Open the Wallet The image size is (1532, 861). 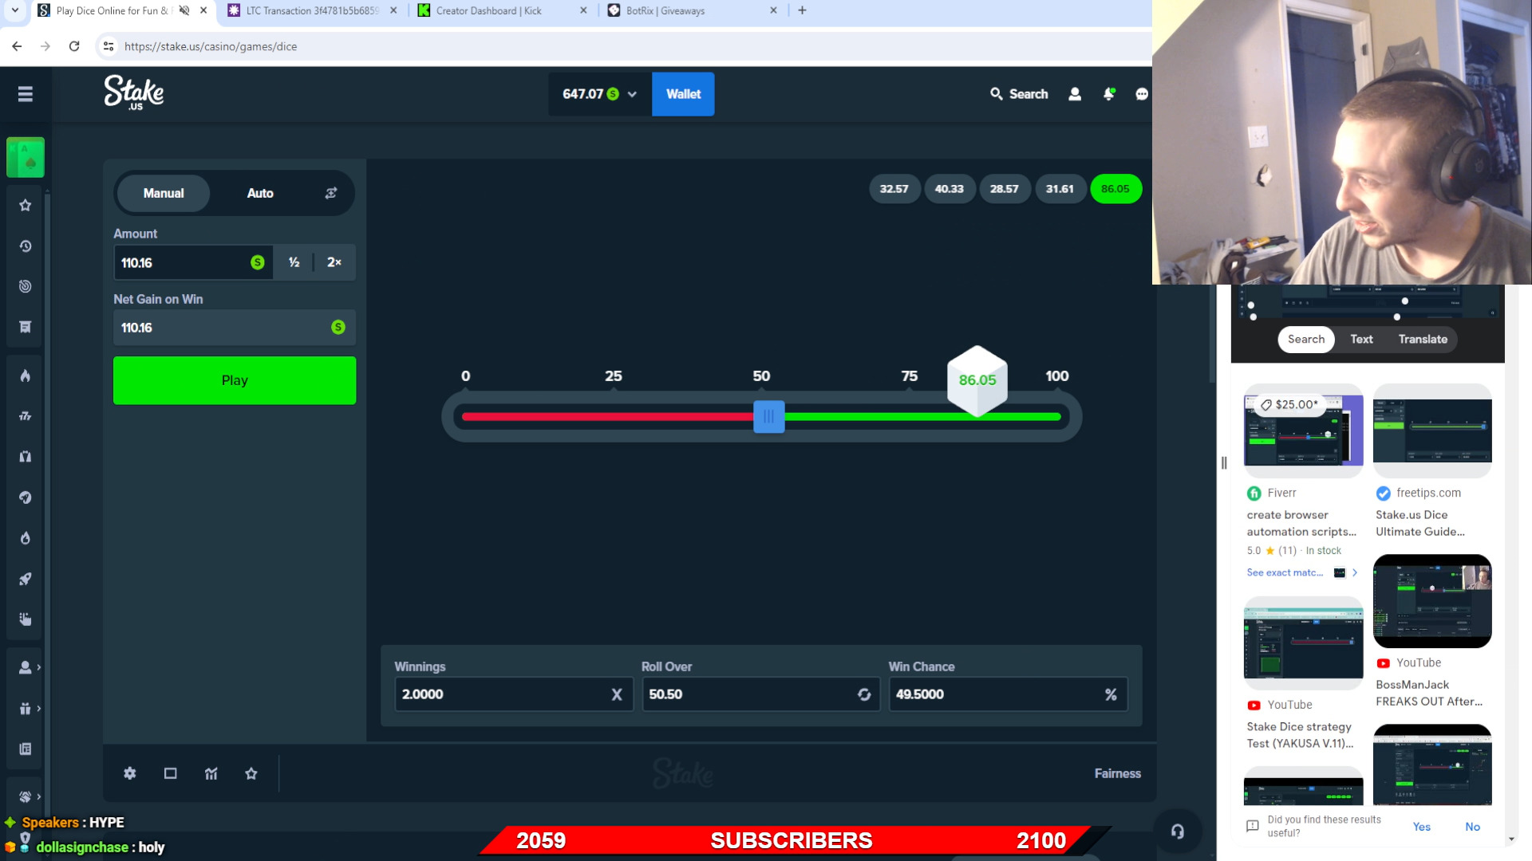coord(683,94)
